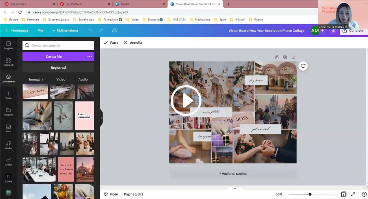Click the cloud save status icon

point(115,30)
